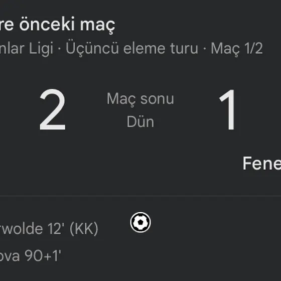
Task: Open the Fene team name link
Action: click(262, 163)
